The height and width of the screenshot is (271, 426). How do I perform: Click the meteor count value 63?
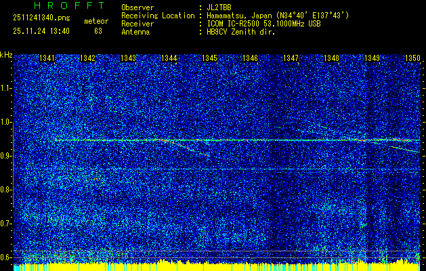click(98, 30)
